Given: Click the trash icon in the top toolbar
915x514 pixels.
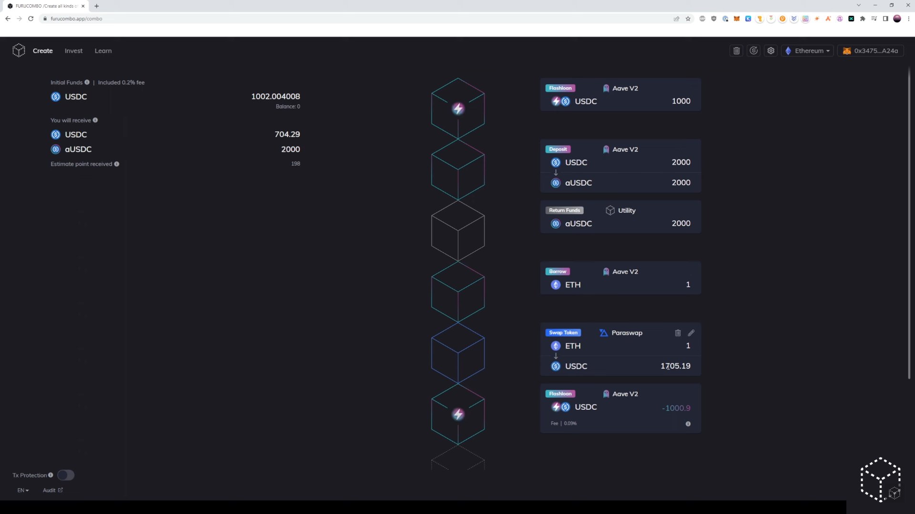Looking at the screenshot, I should (x=736, y=51).
